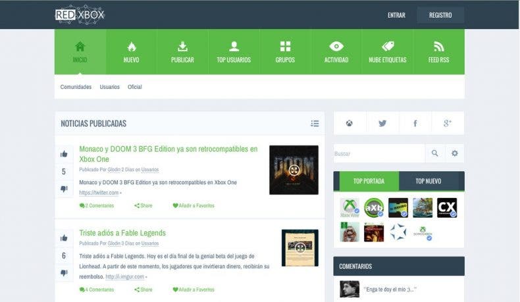Screen dimensions: 520x302
Task: Open the Actividad eye section
Action: tap(336, 52)
